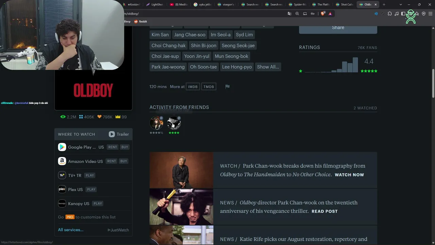Switch to the visegon's tab
This screenshot has height=245, width=435.
click(x=226, y=4)
